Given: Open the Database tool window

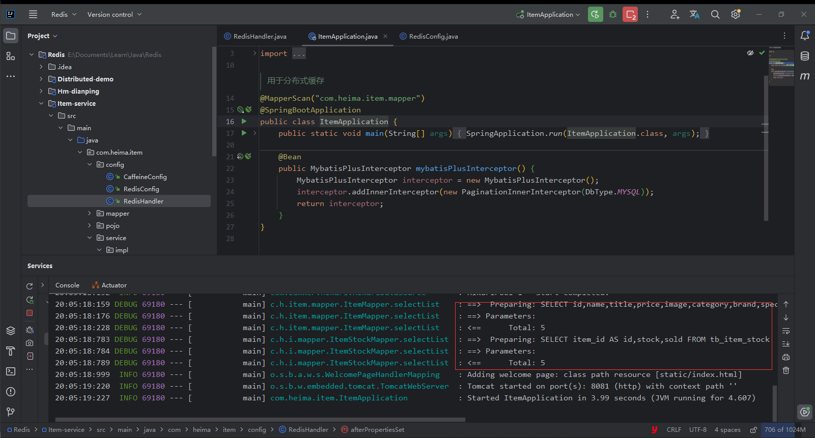Looking at the screenshot, I should tap(805, 56).
